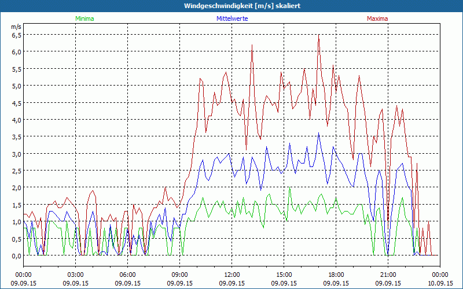Click the 2,0 y-axis value
The image size is (463, 289).
(x=17, y=188)
